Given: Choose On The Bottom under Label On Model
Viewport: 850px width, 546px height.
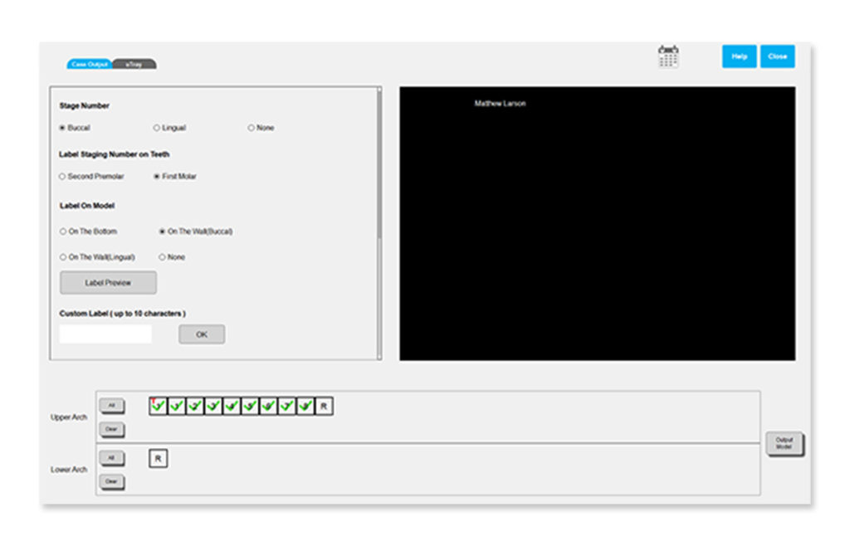Looking at the screenshot, I should tap(62, 232).
